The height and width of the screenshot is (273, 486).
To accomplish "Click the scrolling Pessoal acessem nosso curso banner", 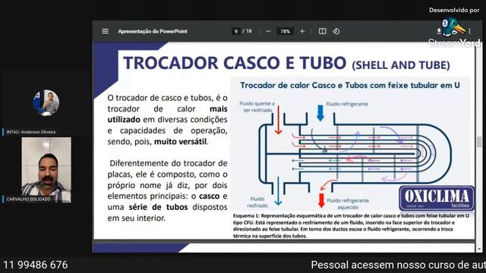I will tap(398, 265).
